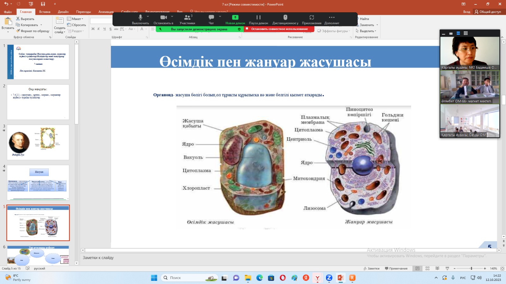Click Общий доступ share button
This screenshot has height=284, width=506.
coord(488,12)
